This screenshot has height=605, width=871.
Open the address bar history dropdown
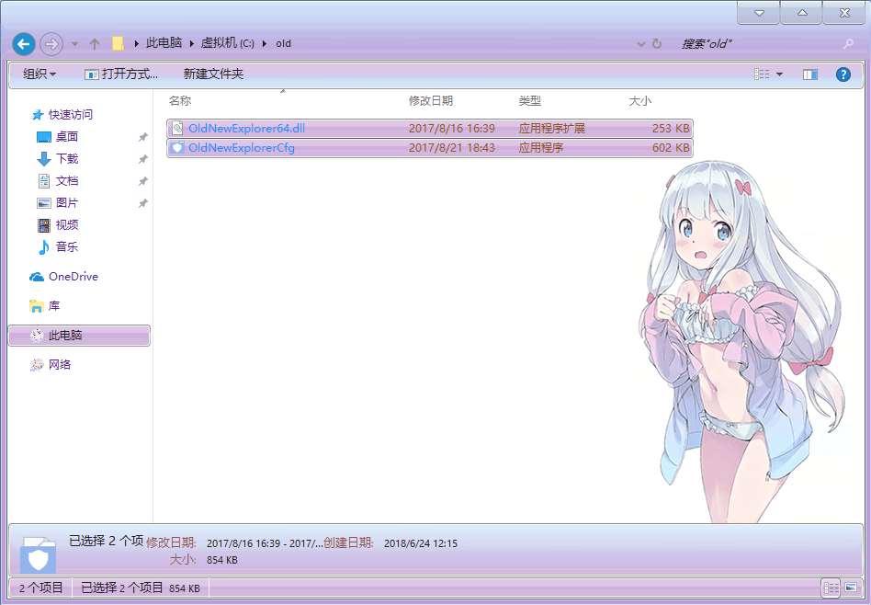(640, 44)
